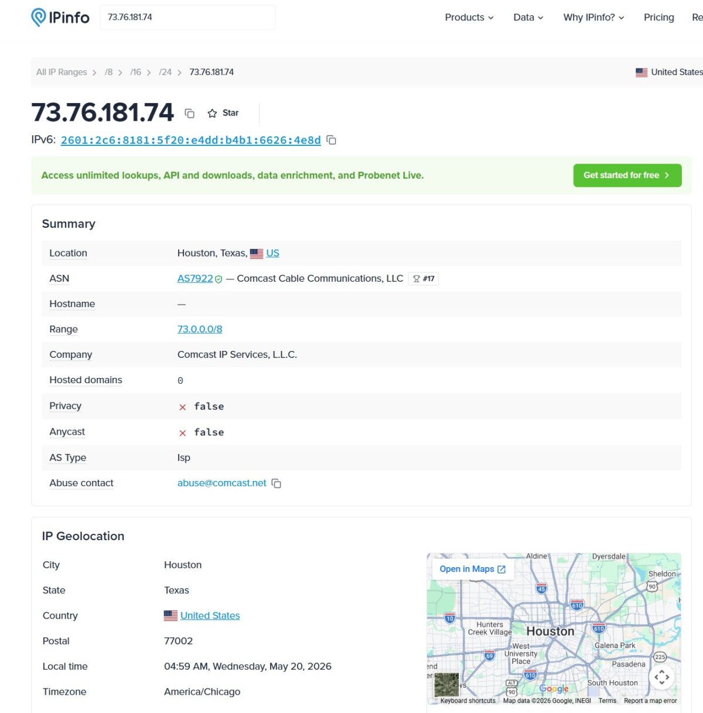Open Keyboard shortcuts on map
Screen dimensions: 703x713
tap(467, 701)
